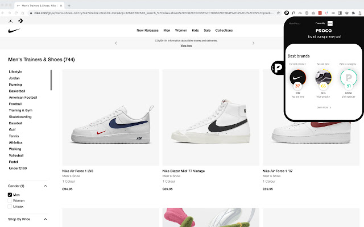Select the Volleyball category filter
This screenshot has width=364, height=227.
coord(16,155)
